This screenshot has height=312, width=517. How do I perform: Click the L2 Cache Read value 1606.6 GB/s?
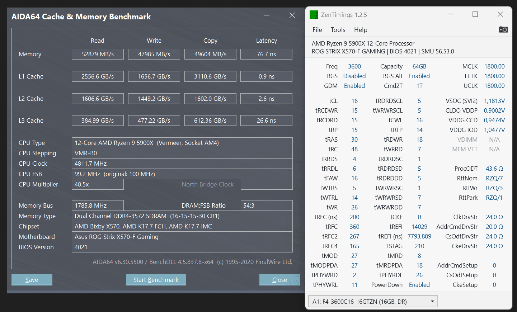click(x=98, y=99)
